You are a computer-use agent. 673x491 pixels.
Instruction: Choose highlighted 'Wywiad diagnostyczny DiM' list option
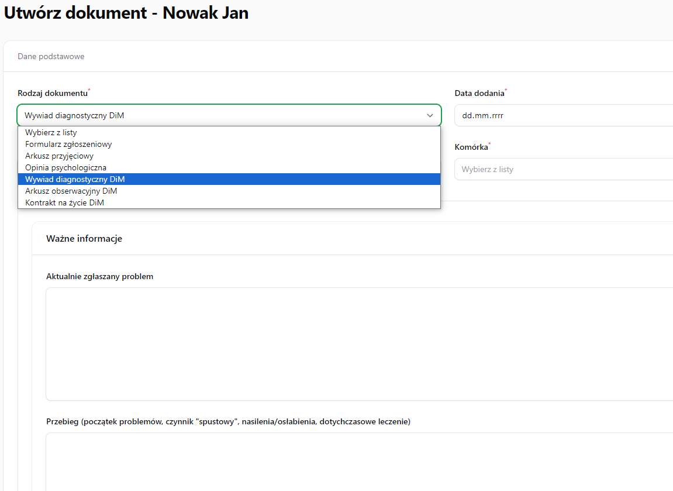[75, 180]
